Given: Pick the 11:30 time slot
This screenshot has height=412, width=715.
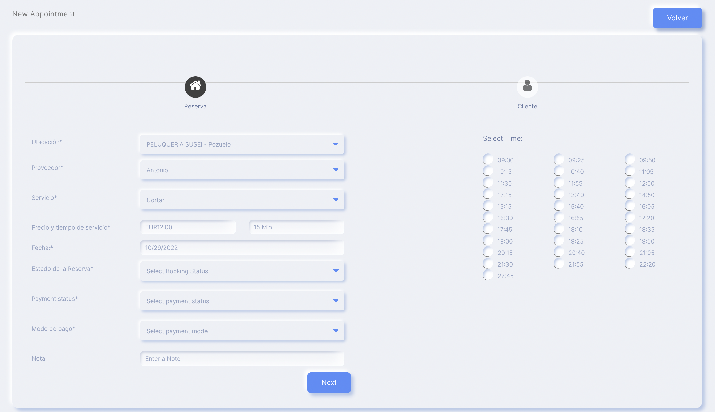Looking at the screenshot, I should tap(488, 182).
